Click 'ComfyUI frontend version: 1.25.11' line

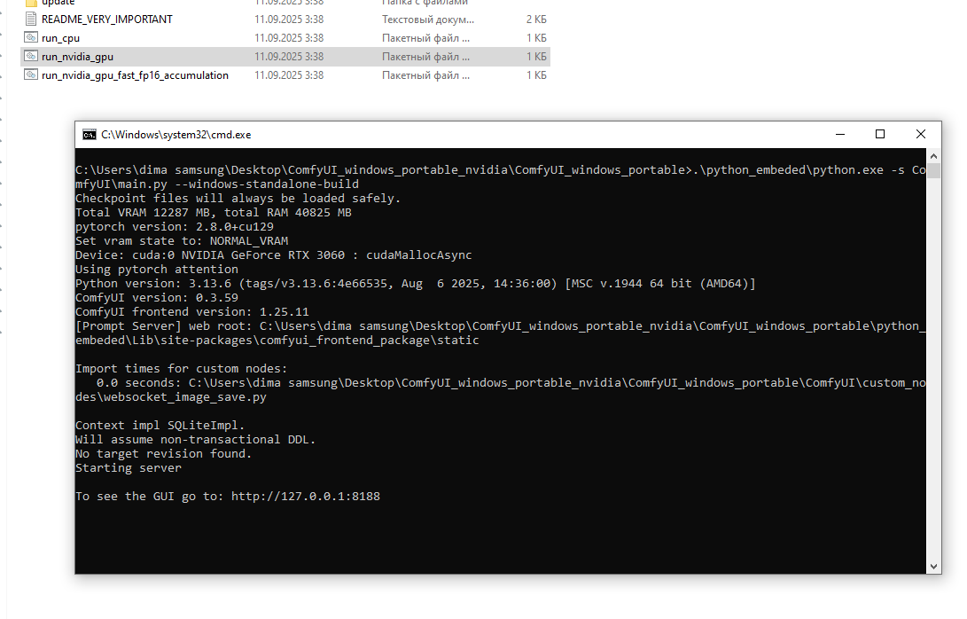pyautogui.click(x=191, y=311)
